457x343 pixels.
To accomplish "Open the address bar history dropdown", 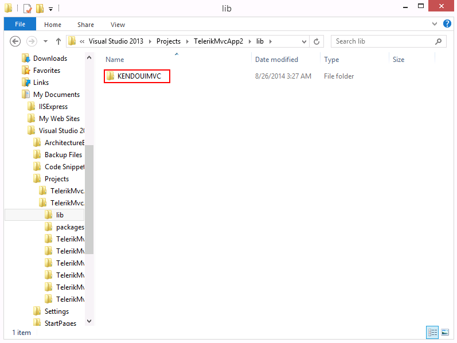I will (304, 41).
